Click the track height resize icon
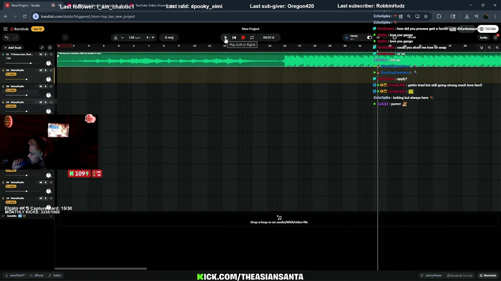This screenshot has height=281, width=501. (x=50, y=48)
